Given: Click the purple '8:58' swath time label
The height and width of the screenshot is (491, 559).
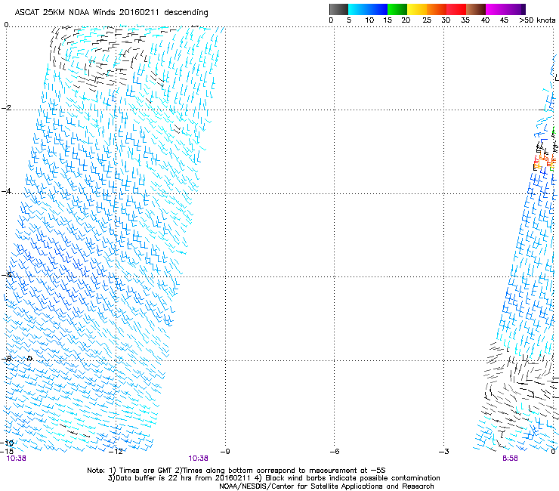Looking at the screenshot, I should (x=510, y=459).
